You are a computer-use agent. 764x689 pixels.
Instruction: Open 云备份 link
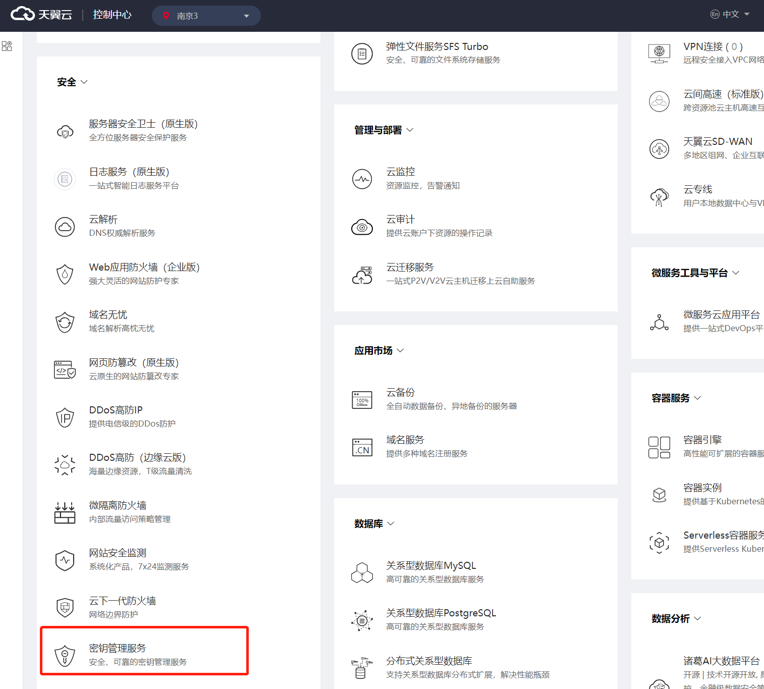point(401,392)
